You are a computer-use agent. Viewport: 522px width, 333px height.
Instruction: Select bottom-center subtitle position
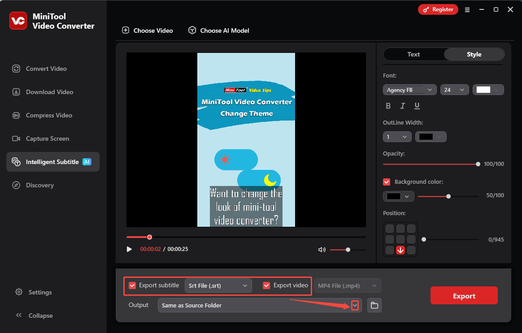click(400, 250)
